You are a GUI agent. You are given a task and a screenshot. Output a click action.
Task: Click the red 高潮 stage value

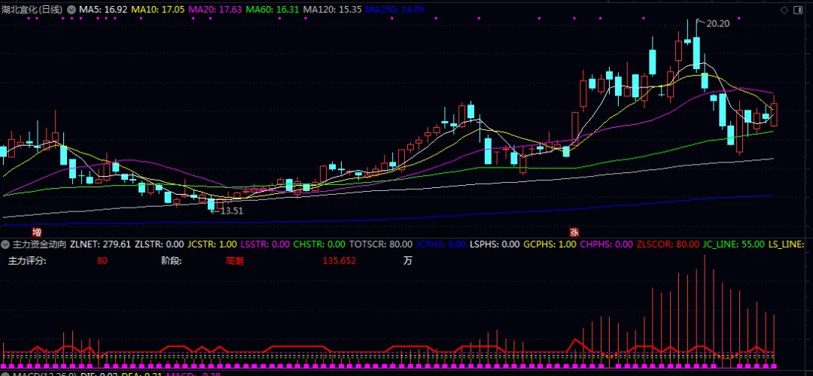pos(234,261)
